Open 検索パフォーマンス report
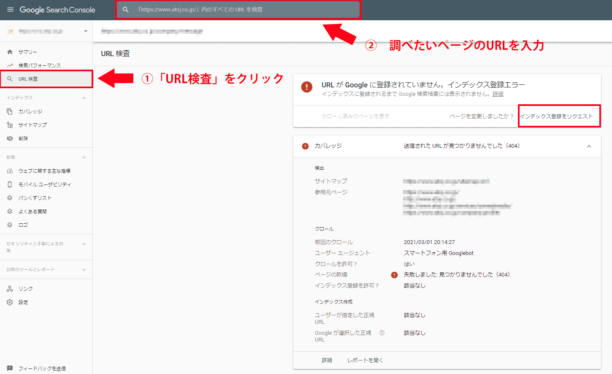 click(x=40, y=65)
